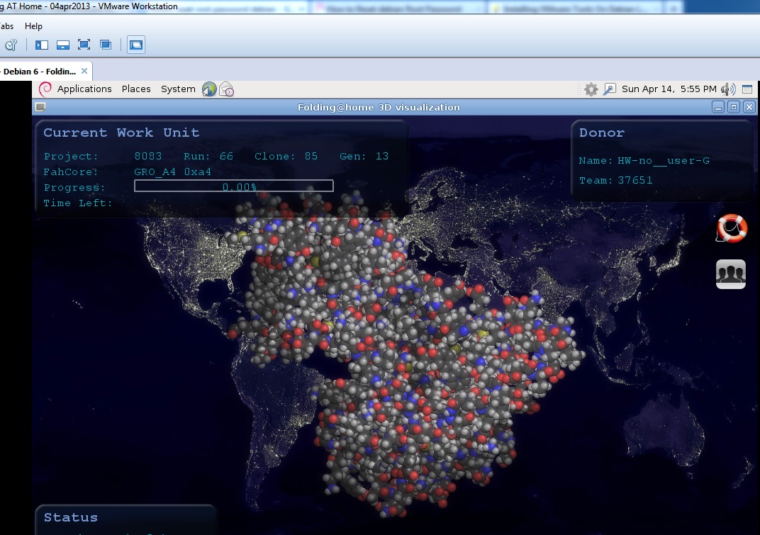Click the project number 8083
This screenshot has height=535, width=760.
tap(148, 156)
